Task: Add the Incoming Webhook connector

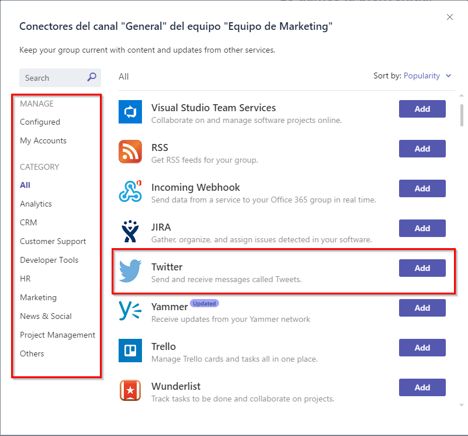Action: coord(422,188)
